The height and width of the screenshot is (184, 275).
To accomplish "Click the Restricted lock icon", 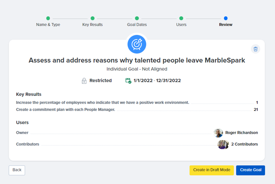I will click(x=84, y=81).
